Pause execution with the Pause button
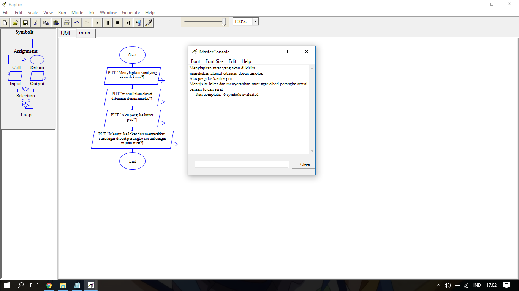 [x=108, y=23]
